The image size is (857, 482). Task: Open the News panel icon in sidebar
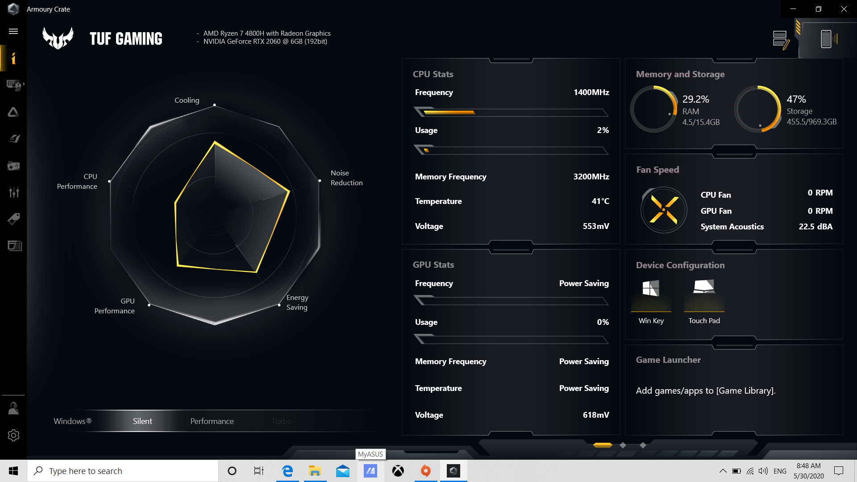[14, 245]
